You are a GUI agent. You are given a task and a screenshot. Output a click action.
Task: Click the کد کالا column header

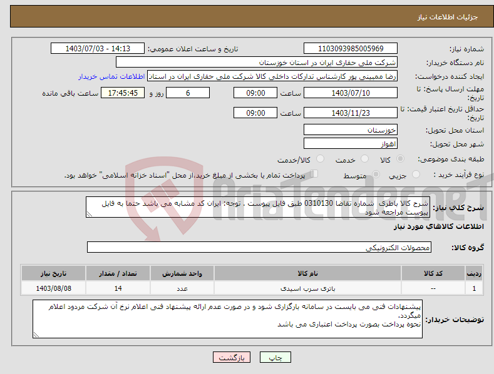coord(433,273)
